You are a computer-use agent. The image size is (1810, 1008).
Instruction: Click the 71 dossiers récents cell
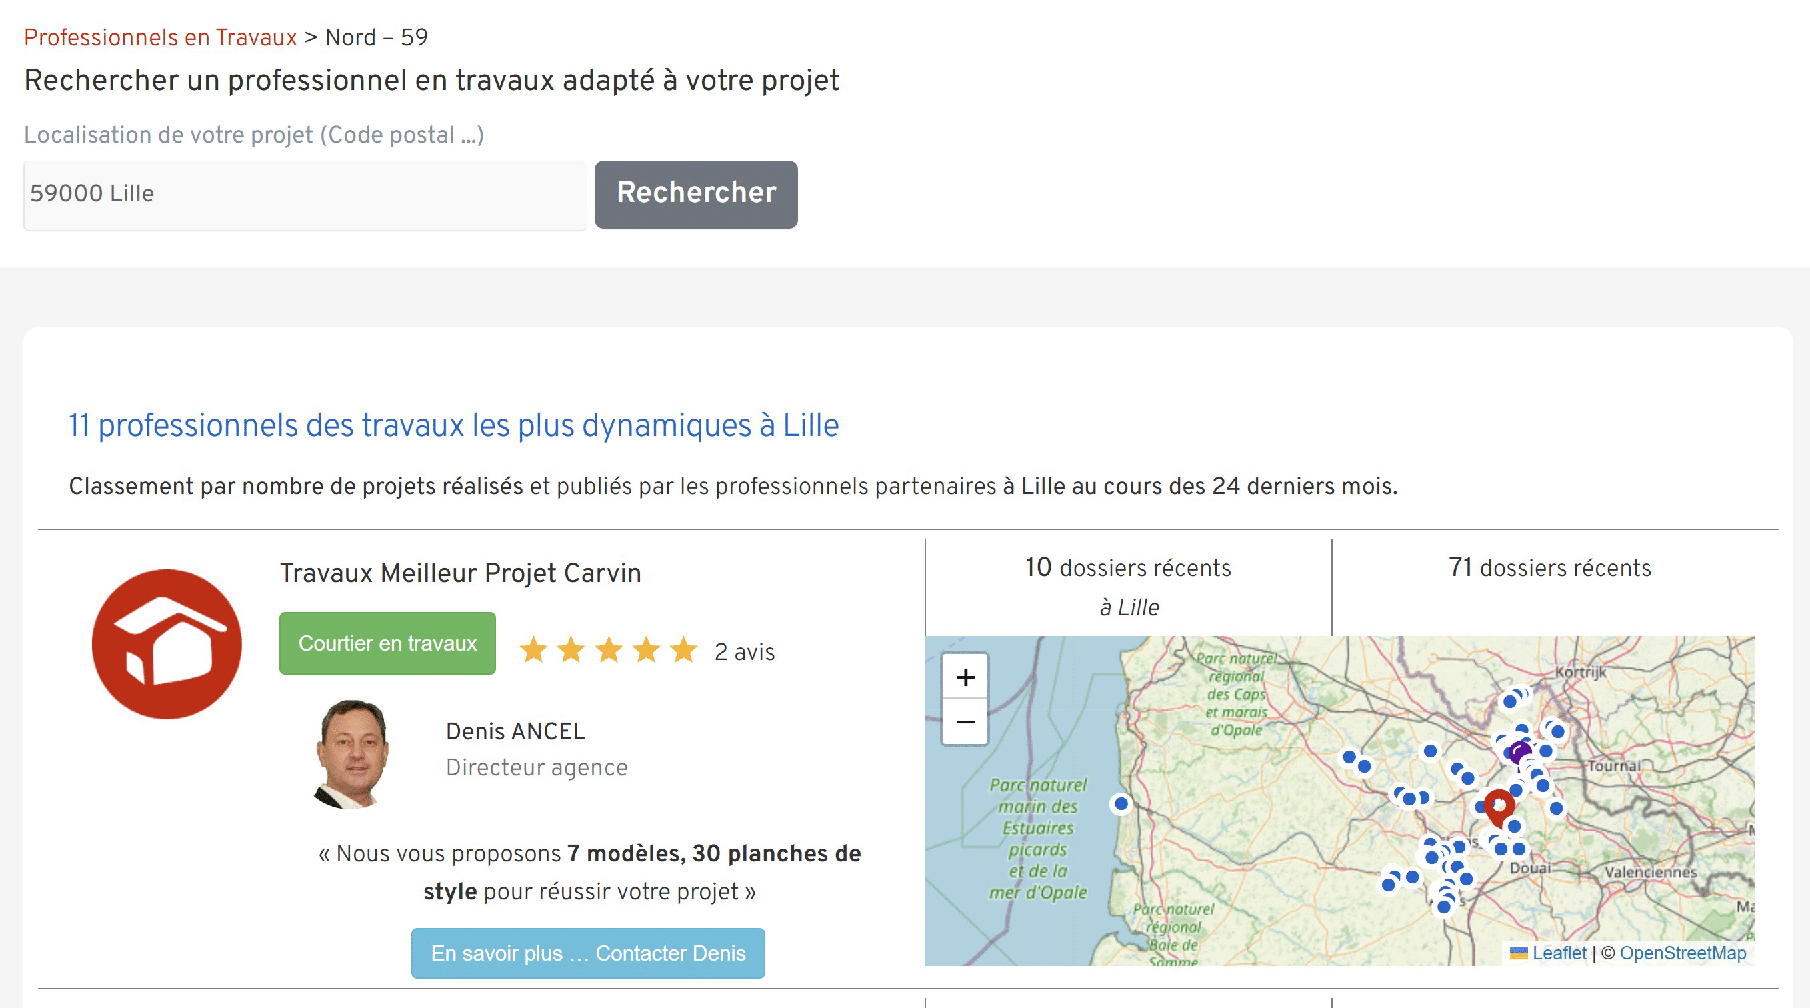pos(1549,568)
